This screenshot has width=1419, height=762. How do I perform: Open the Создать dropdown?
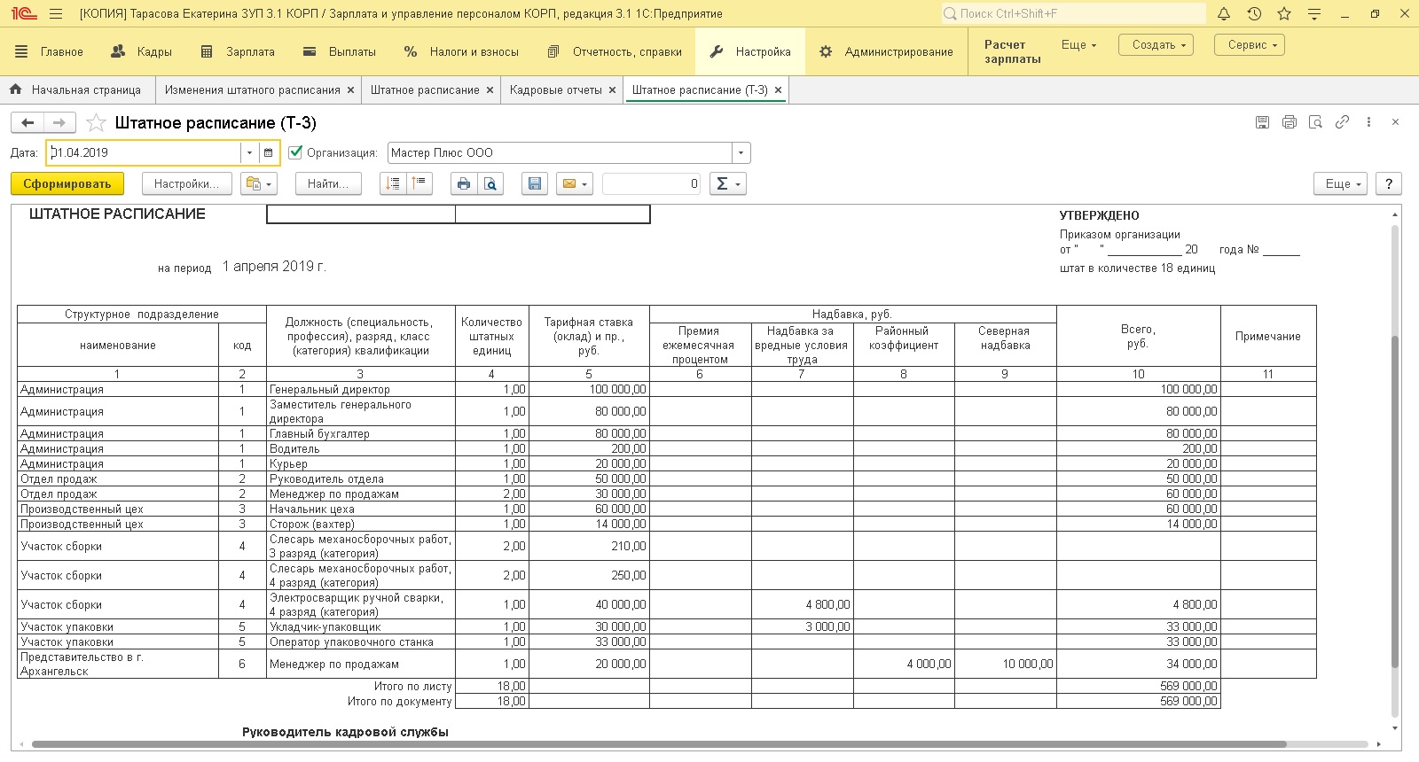point(1157,45)
